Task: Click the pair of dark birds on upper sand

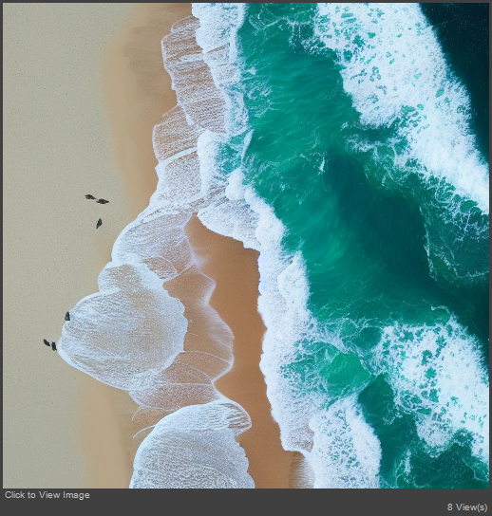Action: 97,199
